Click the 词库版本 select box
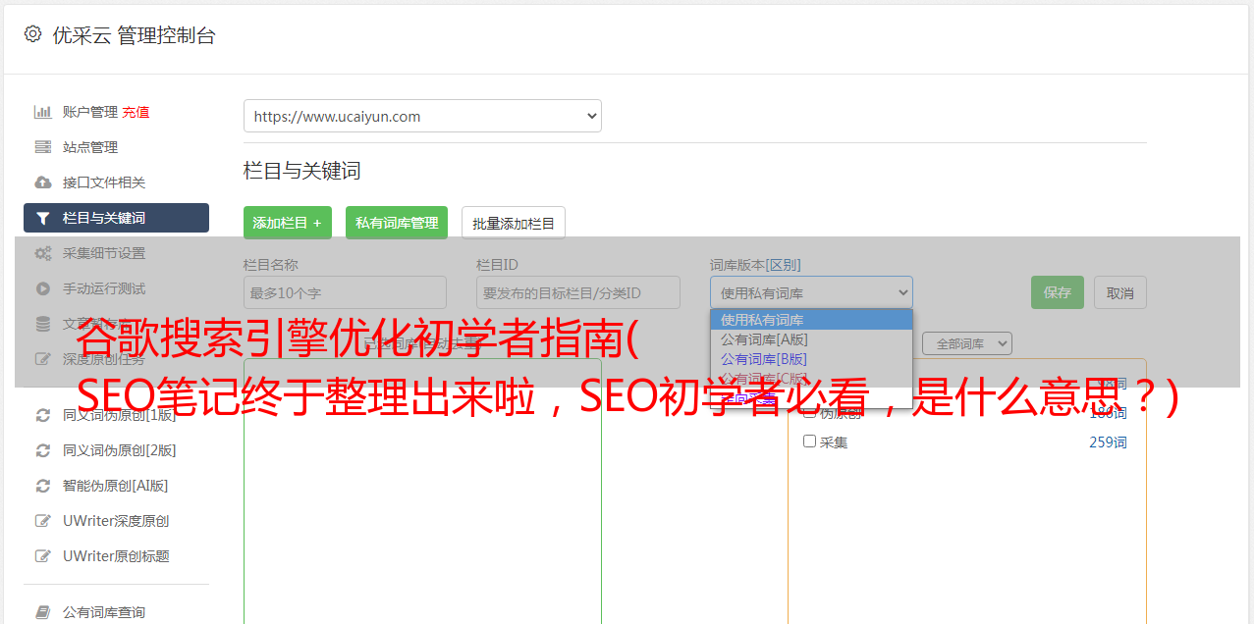Screen dimensions: 1254x624 pyautogui.click(x=811, y=292)
